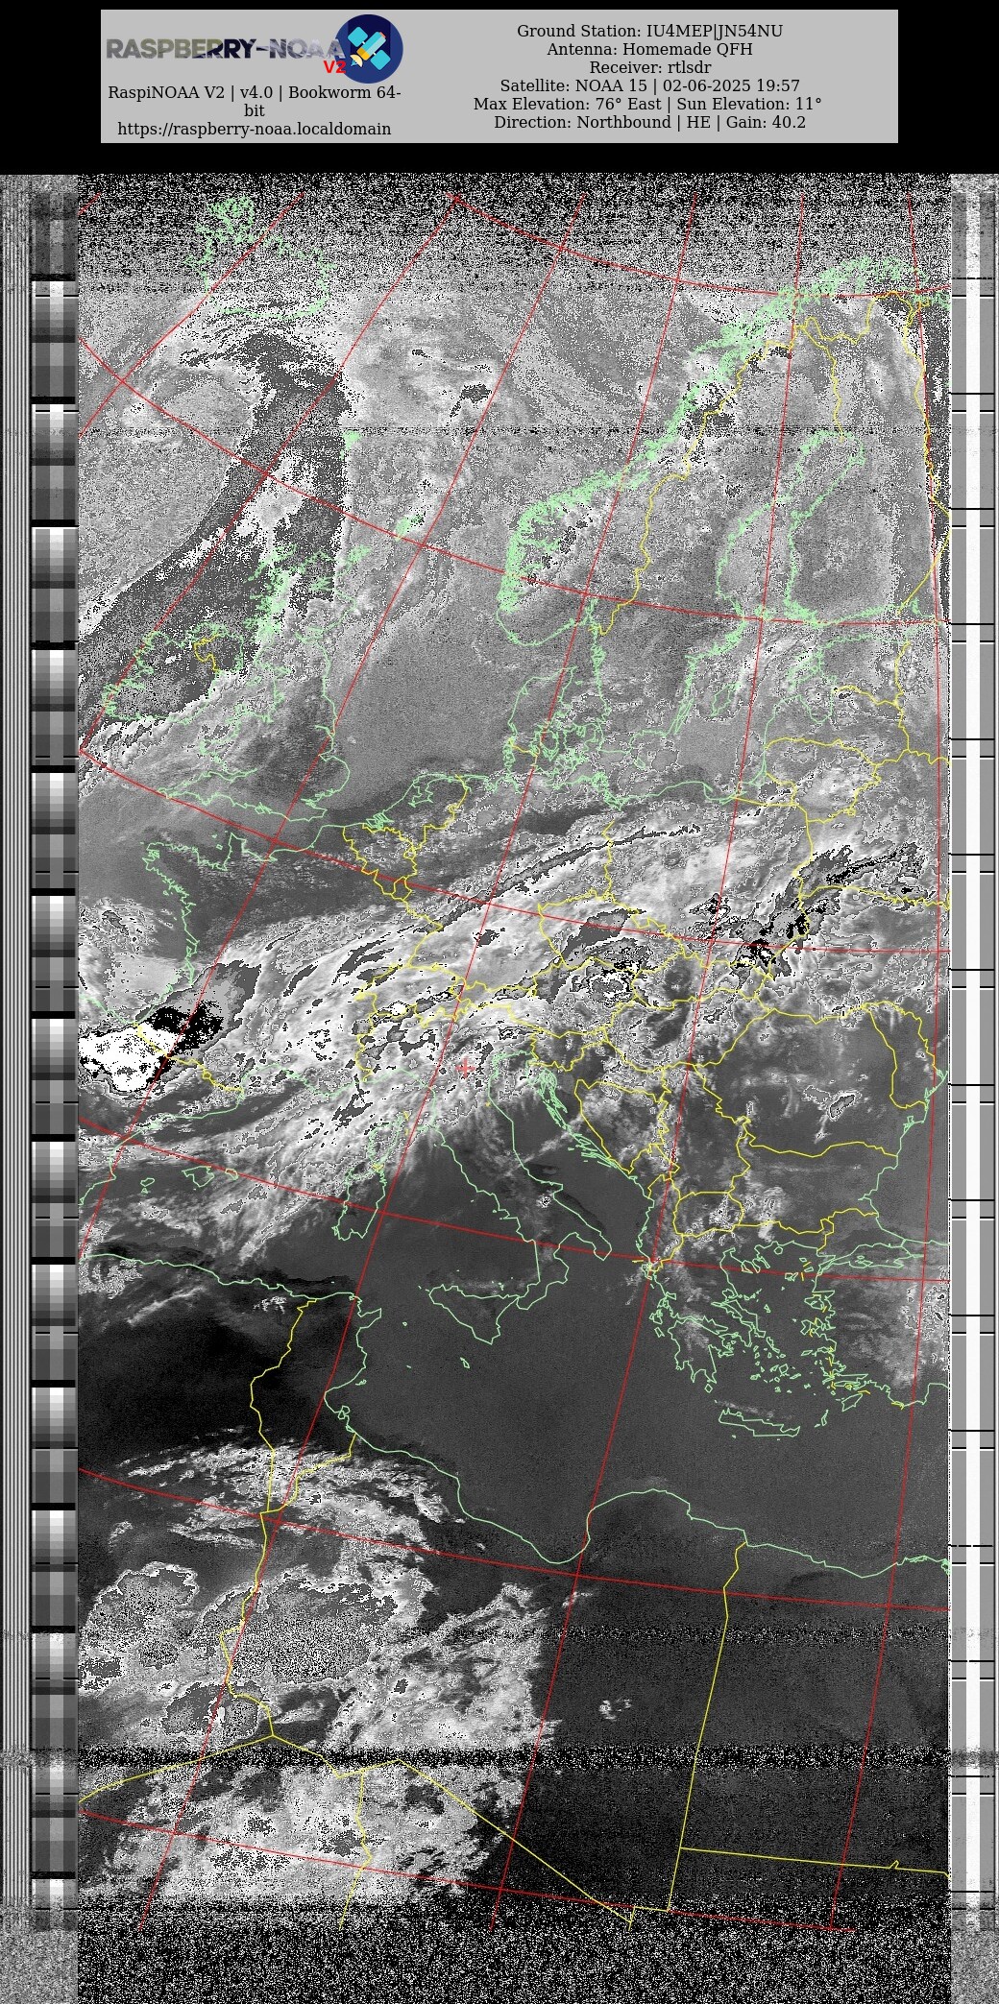
Task: Open the https://raspberry-noaa.localdomain link
Action: pos(255,129)
